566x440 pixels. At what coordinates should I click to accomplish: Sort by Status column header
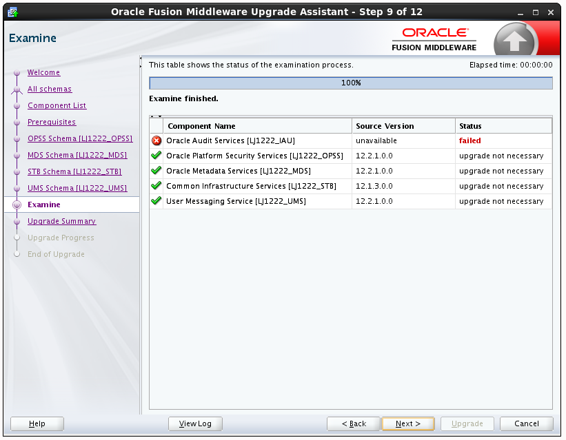pyautogui.click(x=503, y=126)
